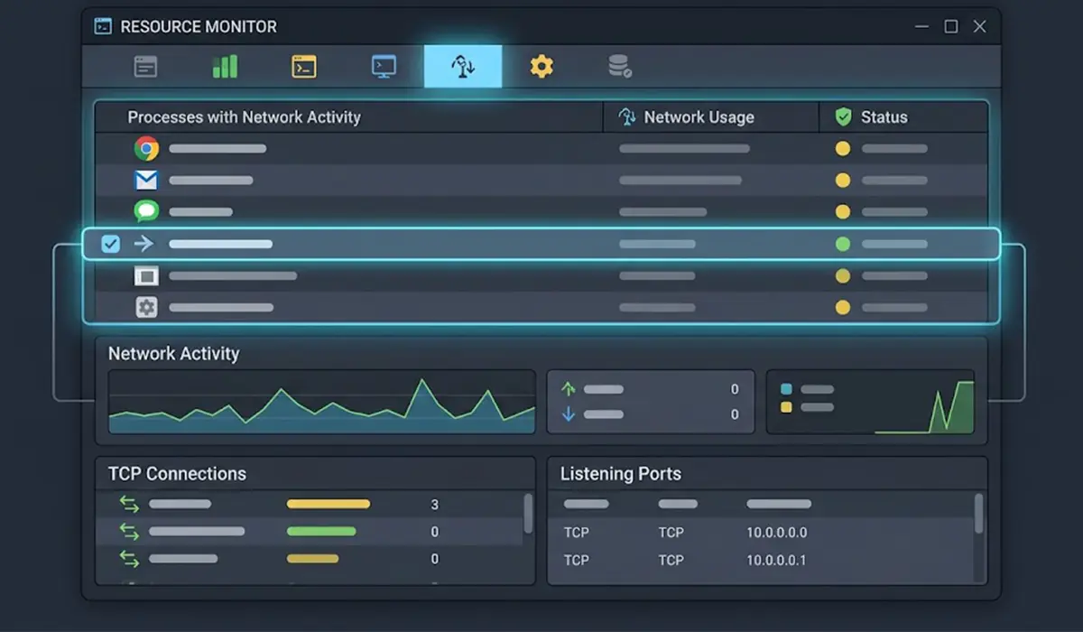Click the Network Activity panel heading

click(x=174, y=354)
